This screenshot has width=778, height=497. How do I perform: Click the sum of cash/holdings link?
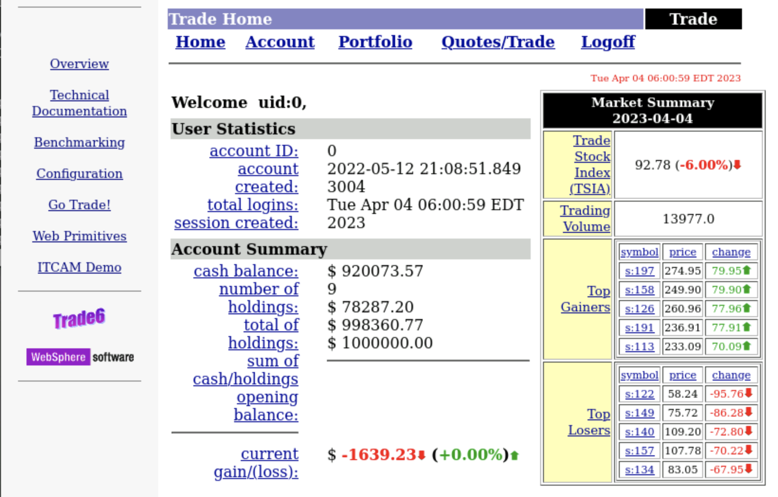click(x=246, y=370)
